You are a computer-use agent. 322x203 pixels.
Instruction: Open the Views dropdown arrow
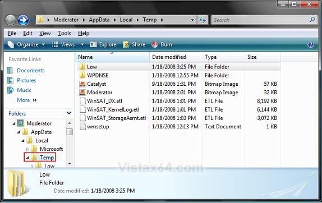click(82, 44)
